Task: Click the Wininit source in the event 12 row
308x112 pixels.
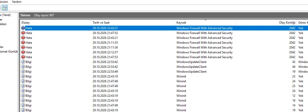Action: 181,96
